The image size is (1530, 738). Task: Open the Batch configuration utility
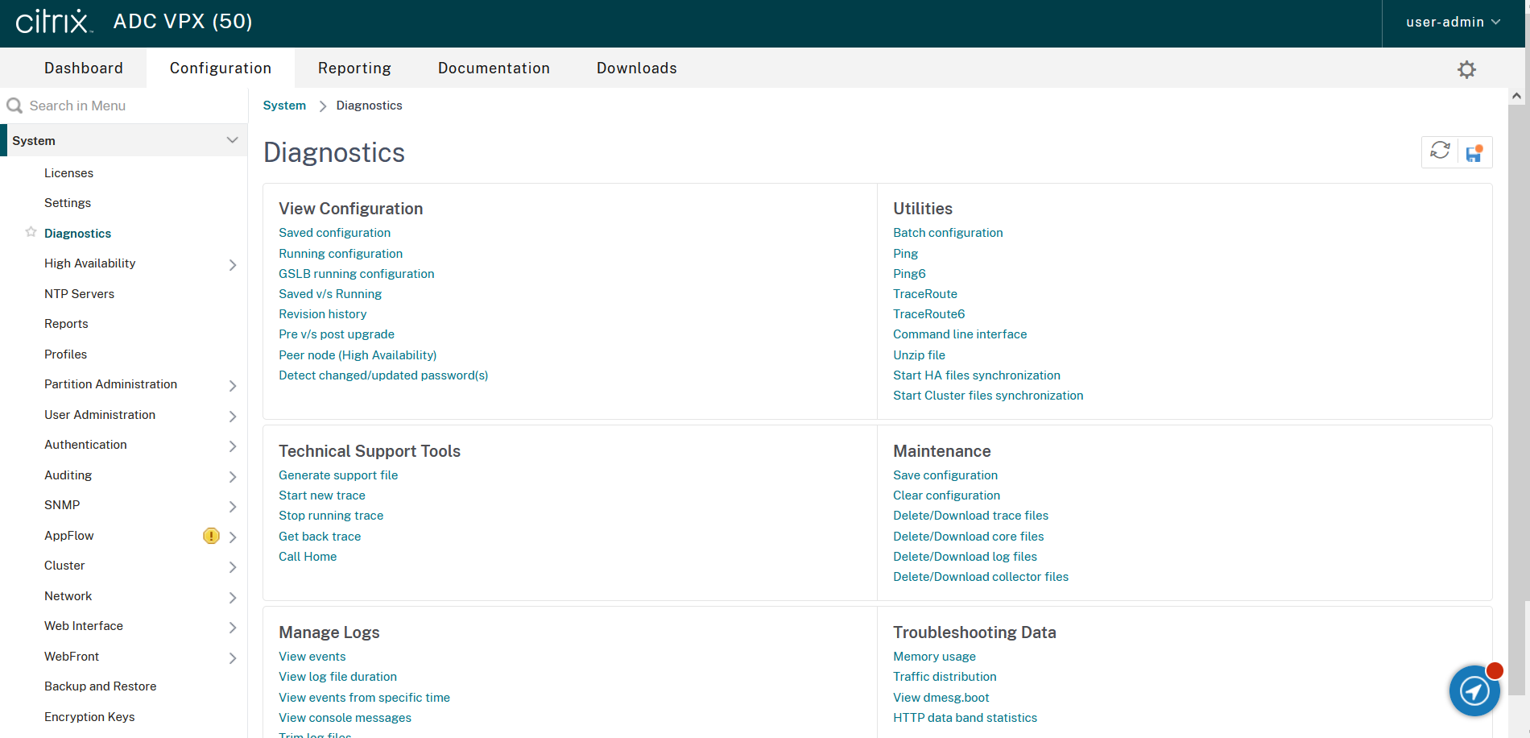948,233
